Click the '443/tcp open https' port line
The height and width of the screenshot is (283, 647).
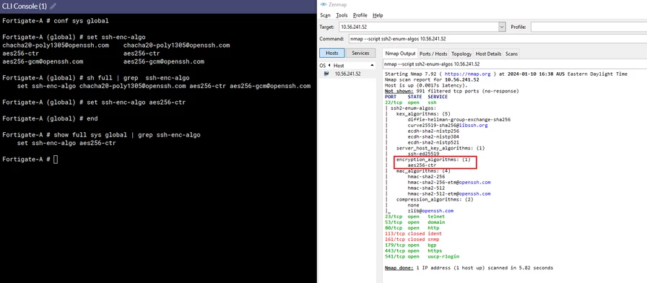pos(413,251)
